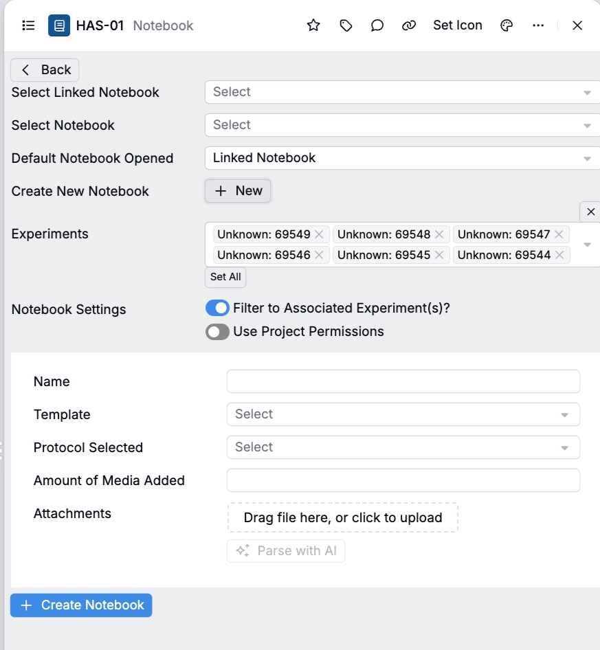Open the tag label icon
Screen dimensions: 600x650
[346, 25]
